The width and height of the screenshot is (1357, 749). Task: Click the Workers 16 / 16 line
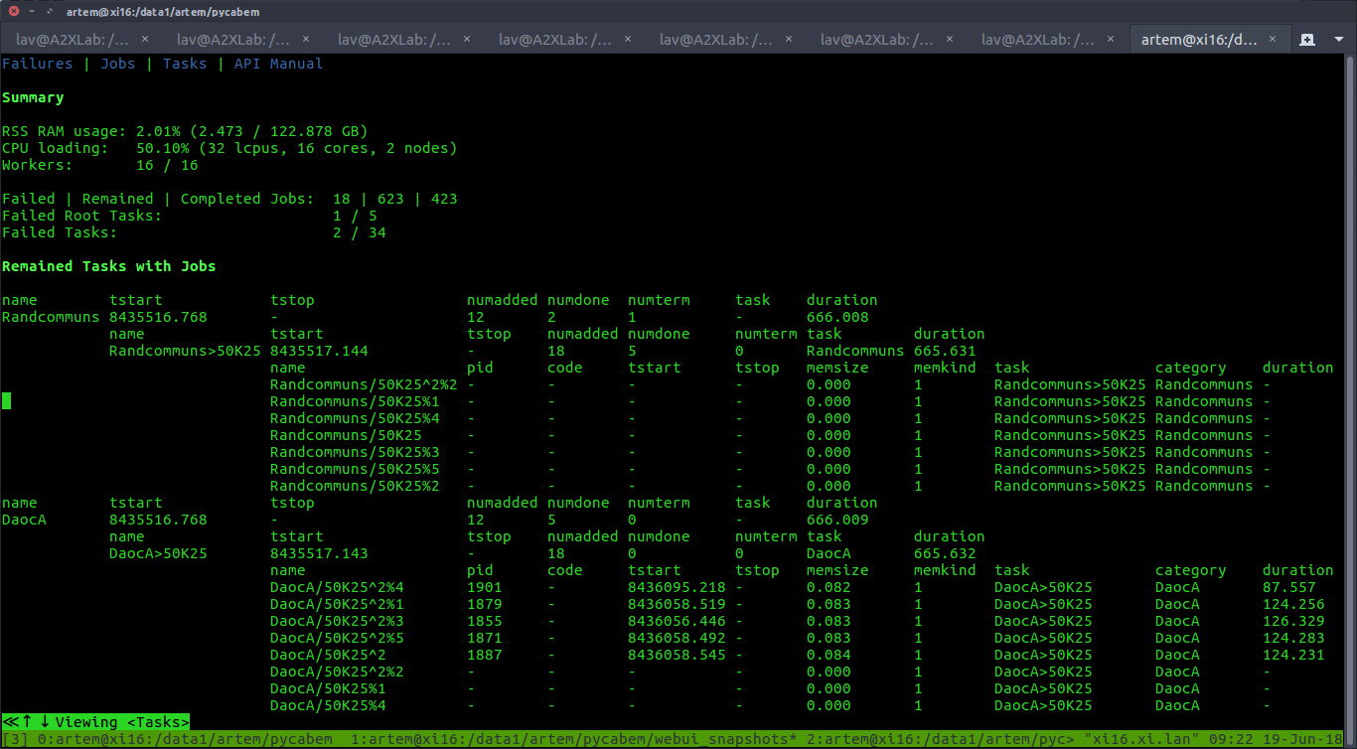coord(100,165)
